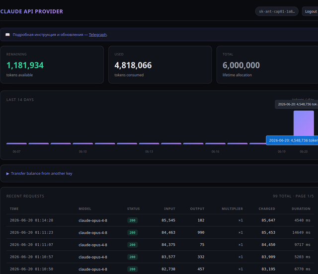
Task: Click the STATUS column header
Action: tap(134, 209)
